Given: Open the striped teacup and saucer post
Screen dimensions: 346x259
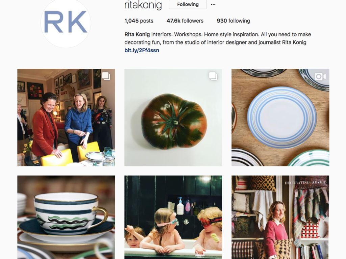Looking at the screenshot, I should pos(66,217).
